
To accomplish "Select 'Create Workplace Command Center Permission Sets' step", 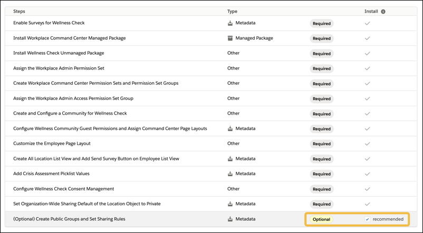I will pyautogui.click(x=96, y=83).
